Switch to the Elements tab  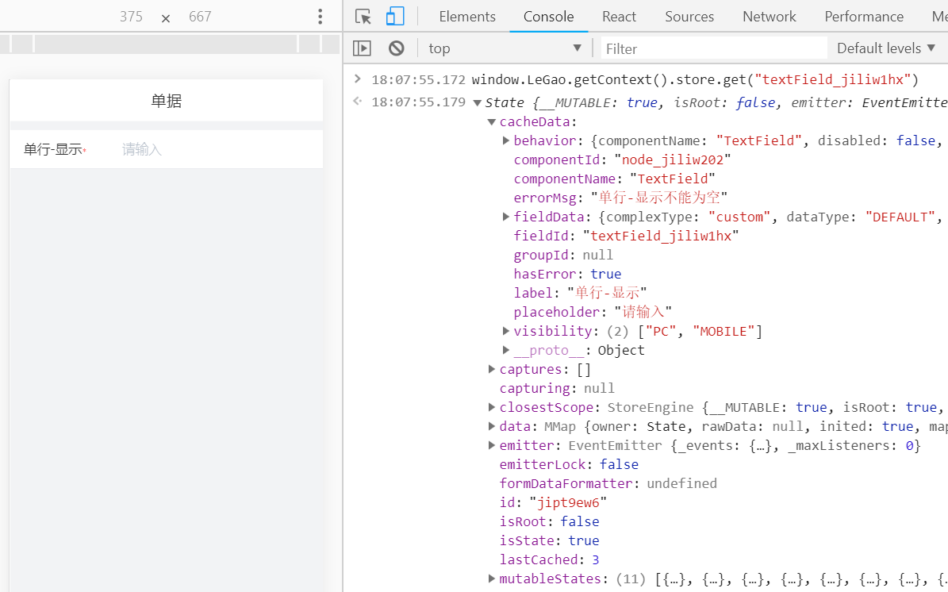(x=467, y=17)
